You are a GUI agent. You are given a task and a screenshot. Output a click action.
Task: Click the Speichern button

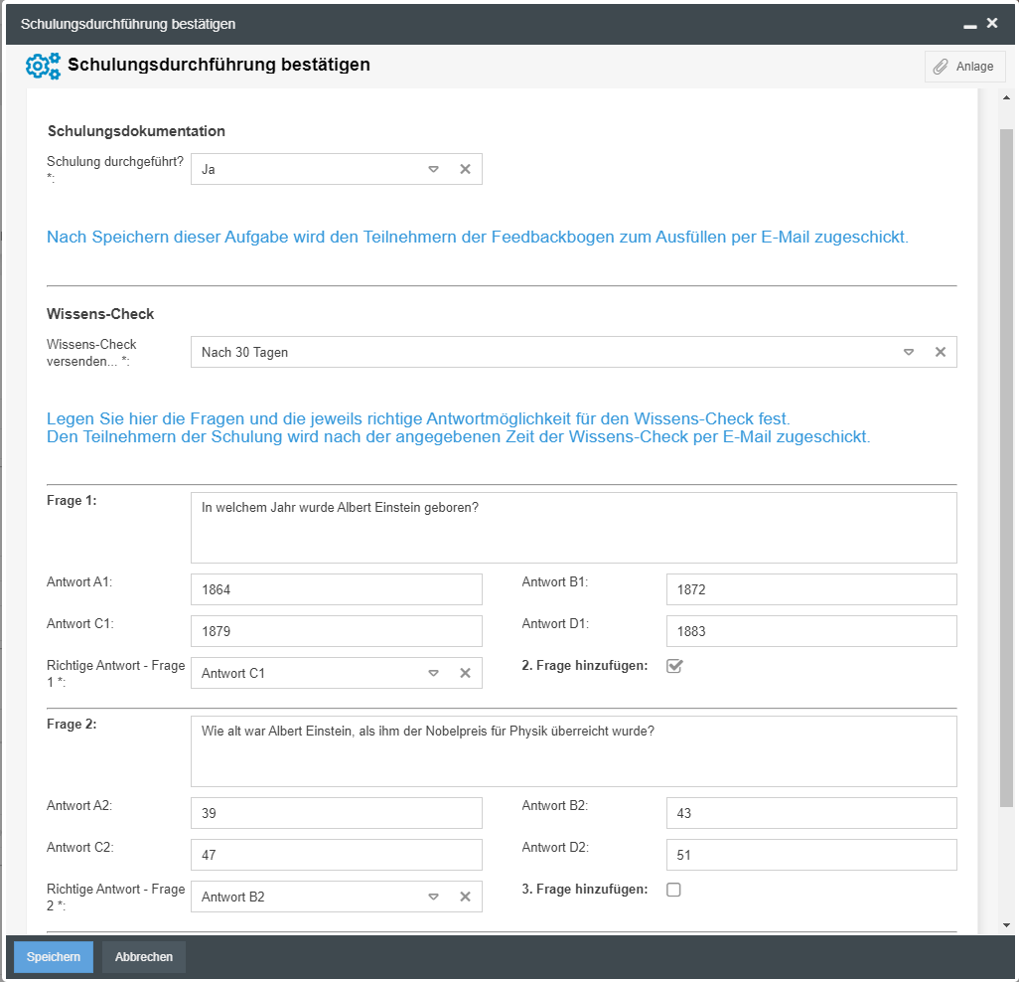pyautogui.click(x=54, y=957)
